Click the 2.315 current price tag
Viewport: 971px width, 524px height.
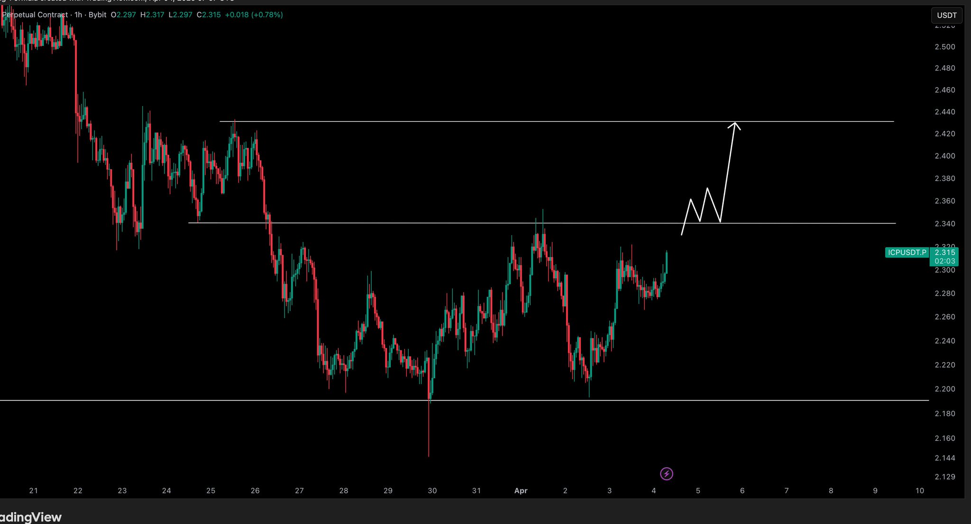944,252
